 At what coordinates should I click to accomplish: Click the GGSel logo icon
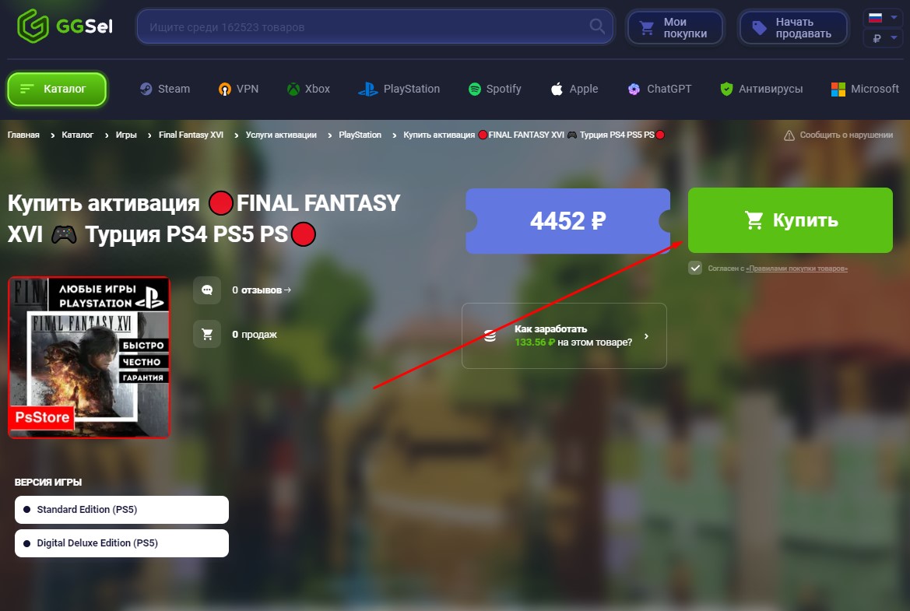33,26
